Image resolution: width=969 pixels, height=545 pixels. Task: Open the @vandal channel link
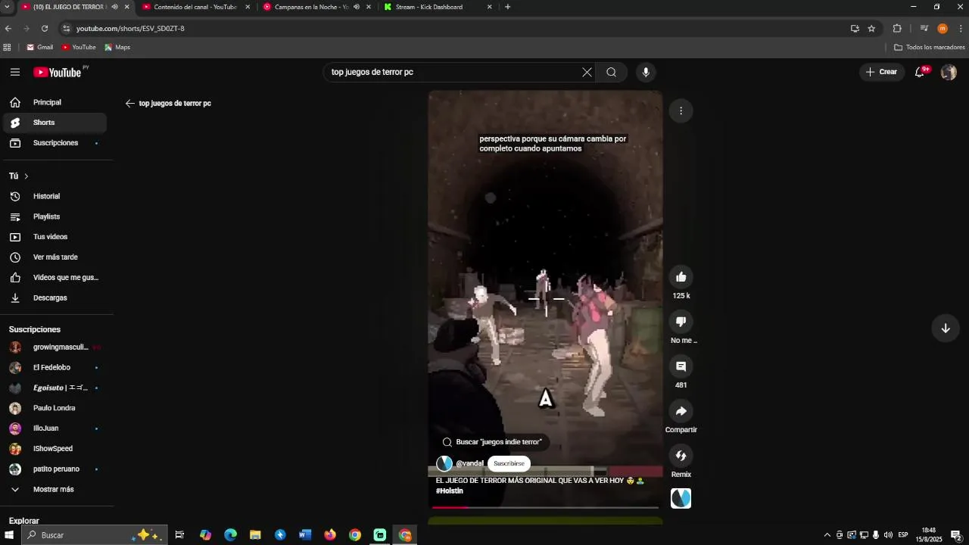[x=469, y=463]
